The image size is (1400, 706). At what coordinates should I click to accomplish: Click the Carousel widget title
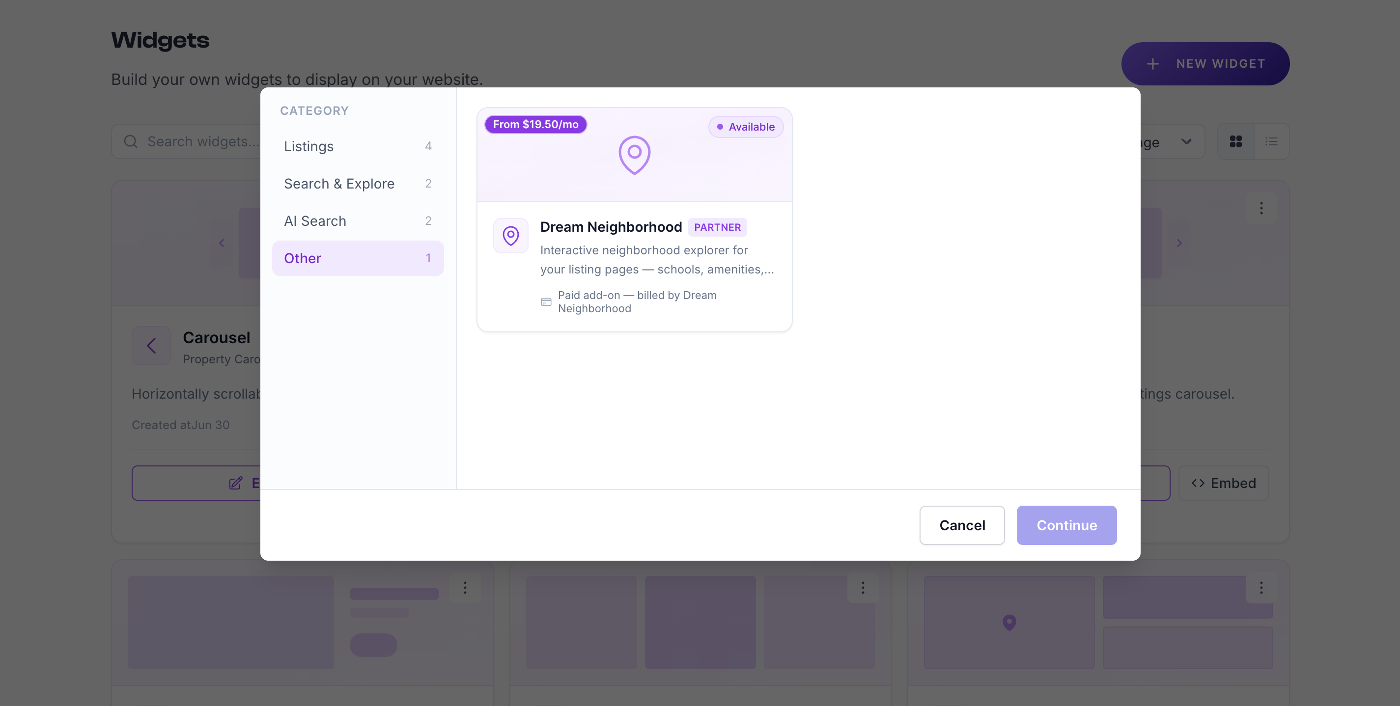(x=216, y=337)
